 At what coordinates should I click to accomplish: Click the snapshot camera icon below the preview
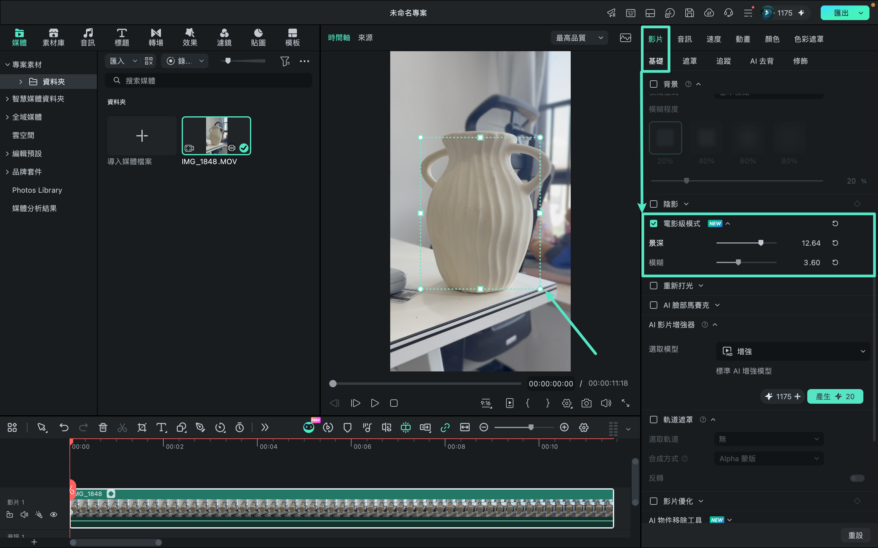pyautogui.click(x=586, y=403)
